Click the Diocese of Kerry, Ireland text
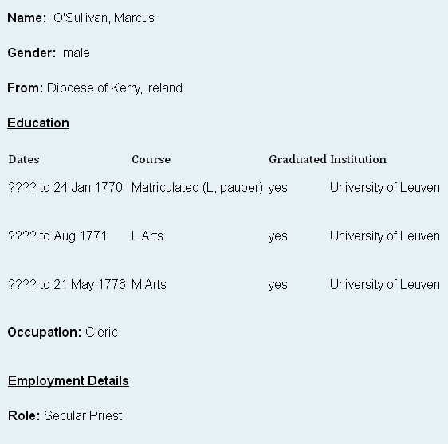The width and height of the screenshot is (448, 444). coord(115,88)
